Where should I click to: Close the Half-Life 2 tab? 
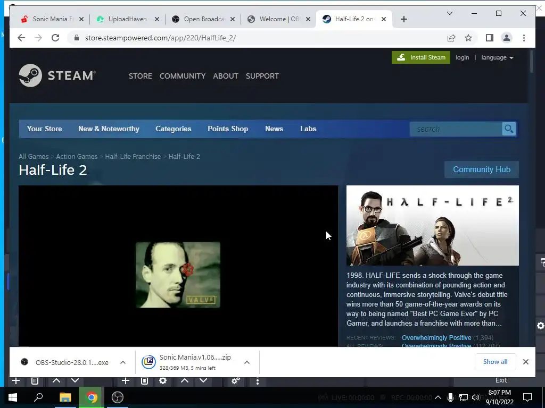click(x=383, y=19)
